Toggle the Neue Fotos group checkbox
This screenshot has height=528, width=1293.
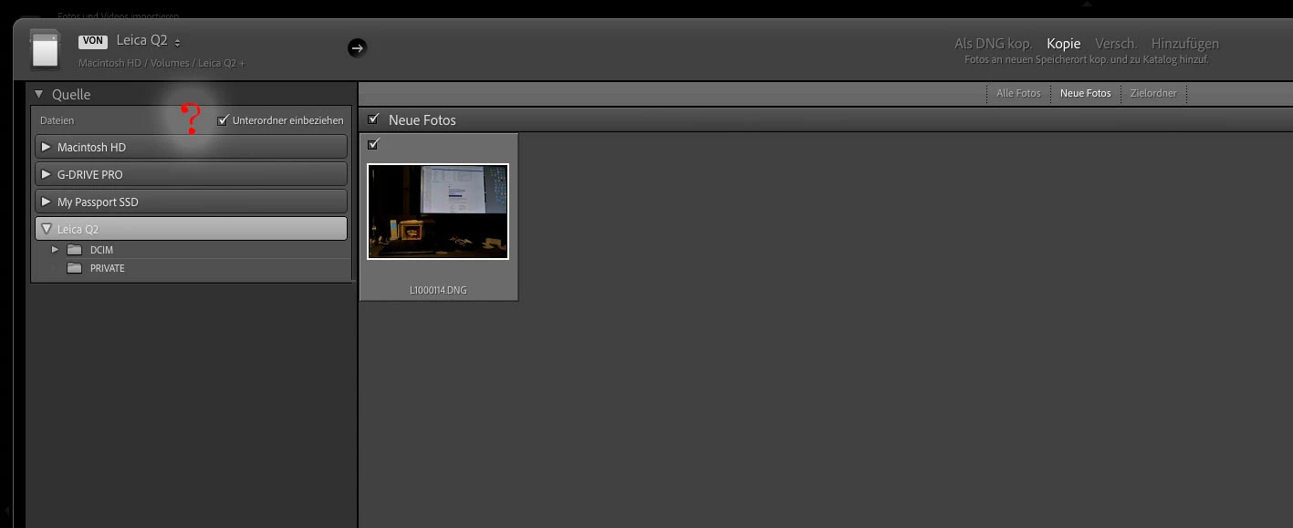[x=373, y=119]
